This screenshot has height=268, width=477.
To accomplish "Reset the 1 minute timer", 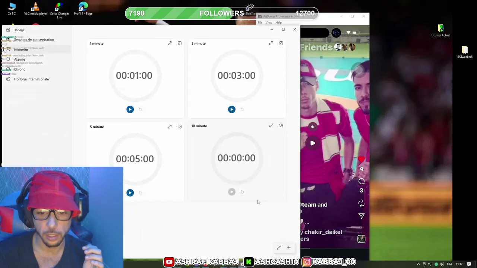I will [140, 109].
